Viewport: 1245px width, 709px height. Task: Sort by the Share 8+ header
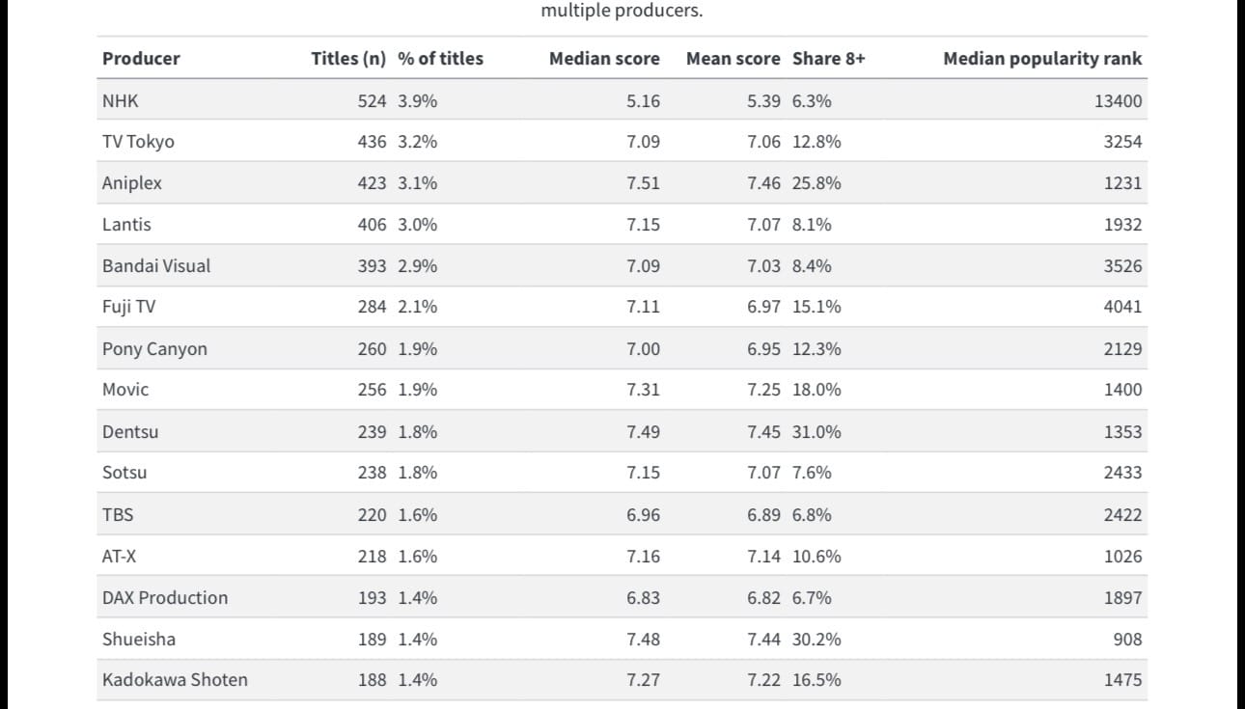[x=828, y=58]
